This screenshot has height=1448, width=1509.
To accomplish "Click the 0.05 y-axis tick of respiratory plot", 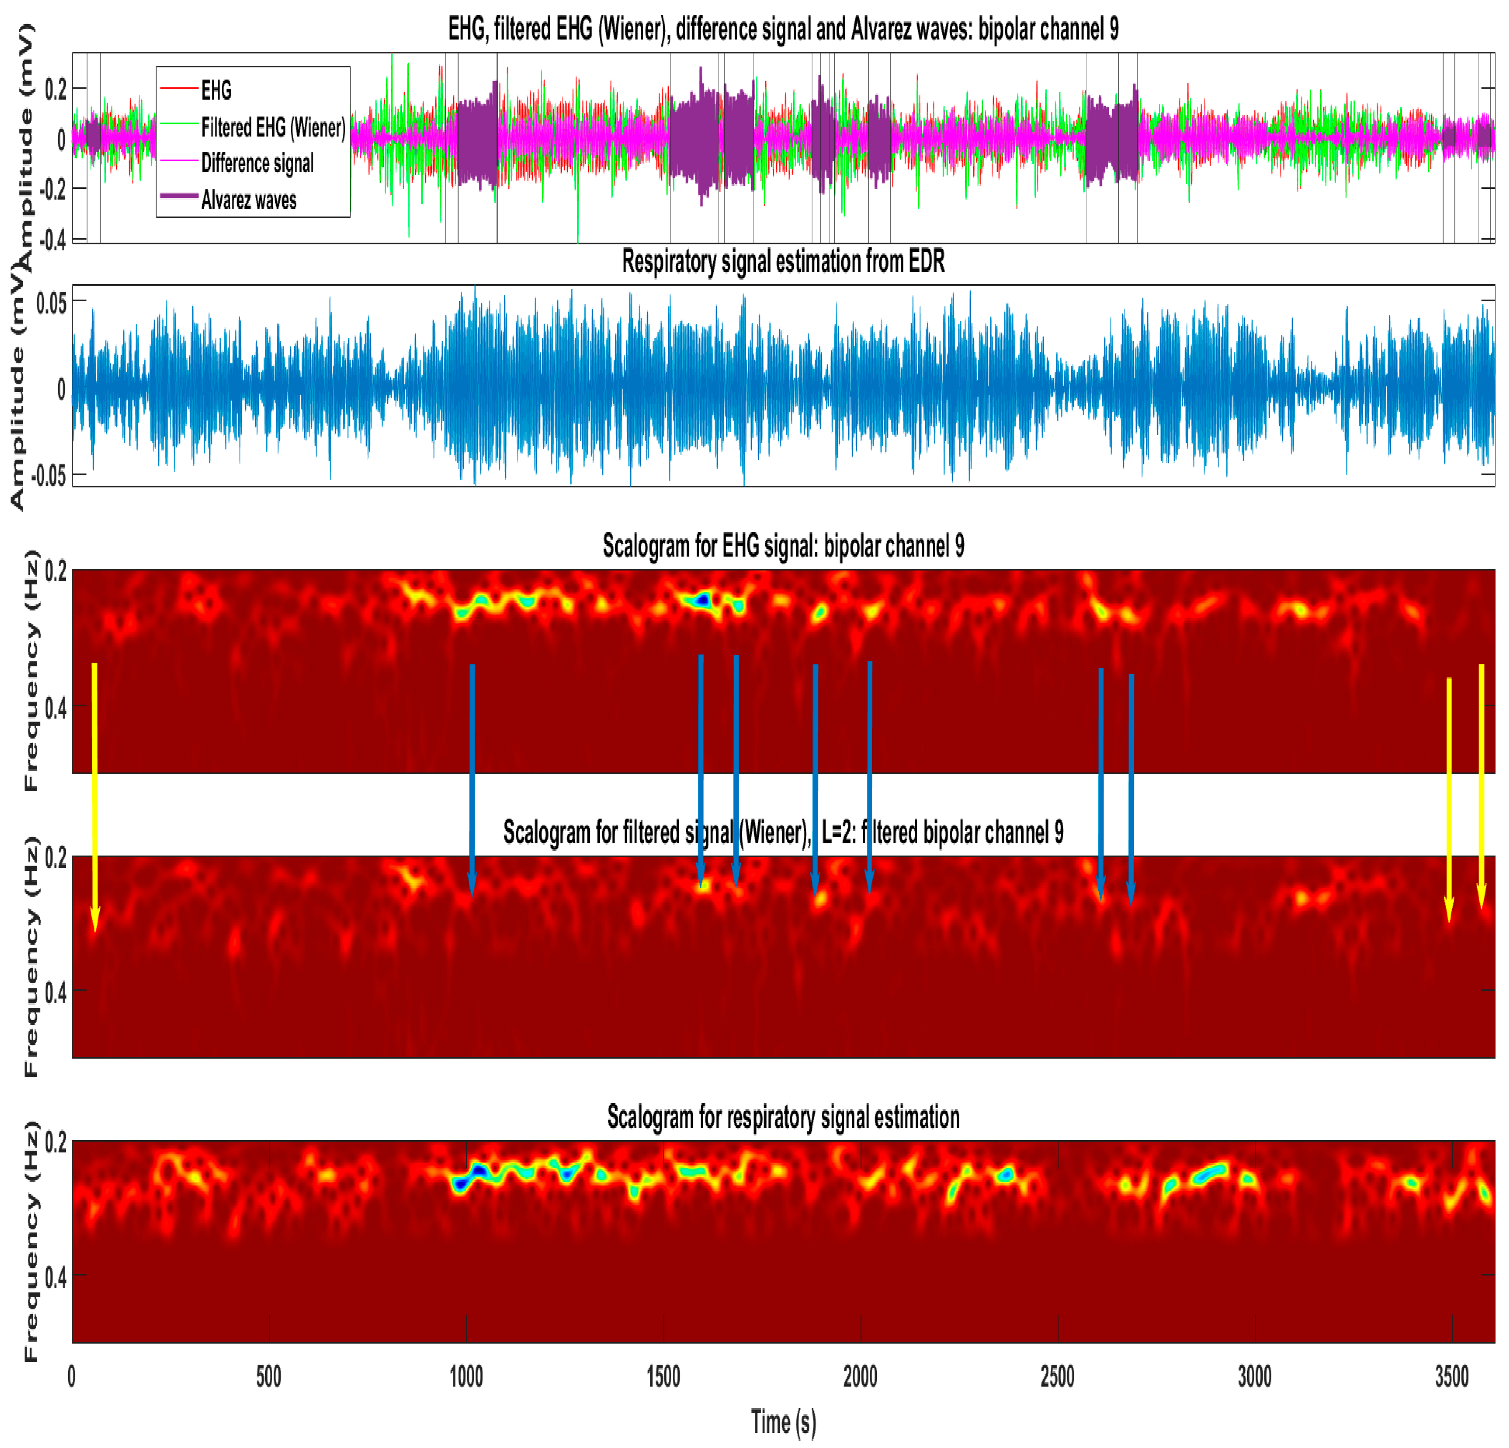I will point(52,303).
